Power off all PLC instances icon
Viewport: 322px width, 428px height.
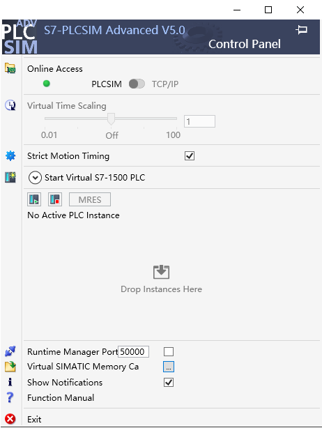pyautogui.click(x=55, y=199)
